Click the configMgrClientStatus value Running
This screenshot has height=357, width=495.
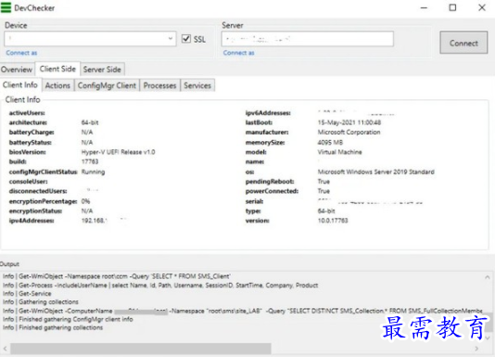(93, 172)
